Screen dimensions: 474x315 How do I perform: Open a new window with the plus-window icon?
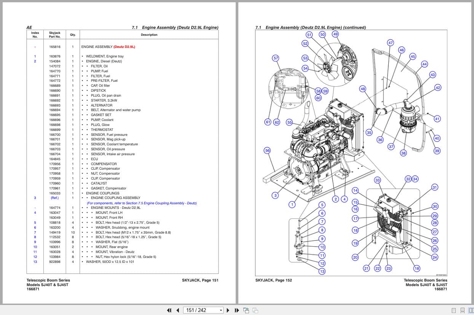click(x=246, y=310)
